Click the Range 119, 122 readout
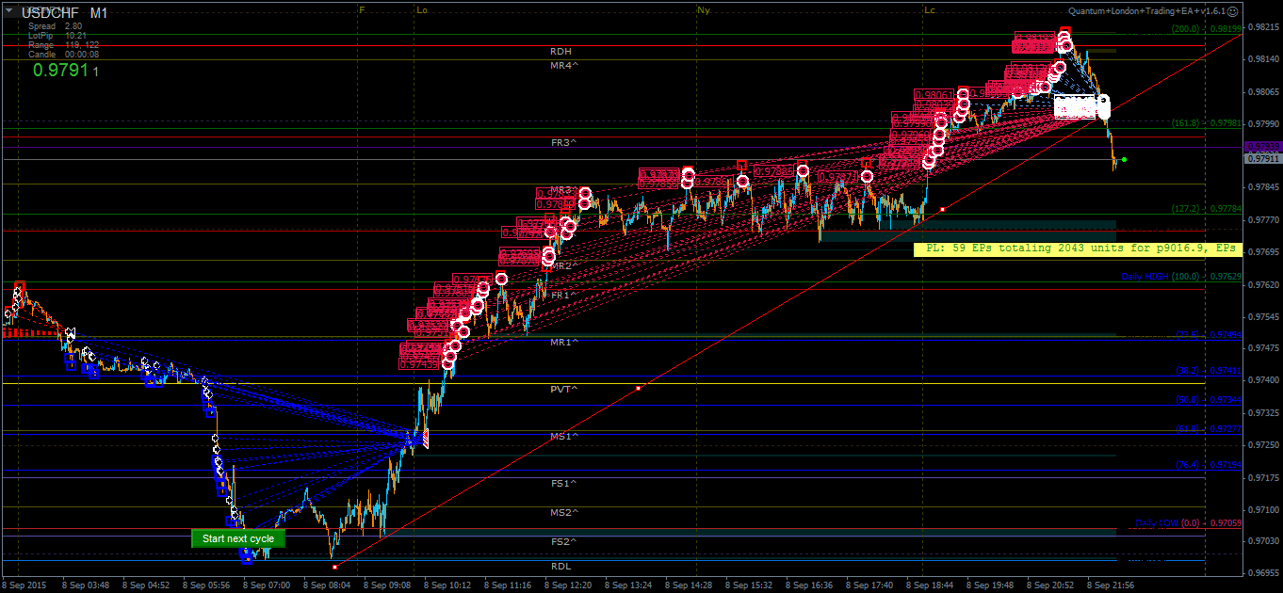The height and width of the screenshot is (593, 1283). [x=63, y=45]
